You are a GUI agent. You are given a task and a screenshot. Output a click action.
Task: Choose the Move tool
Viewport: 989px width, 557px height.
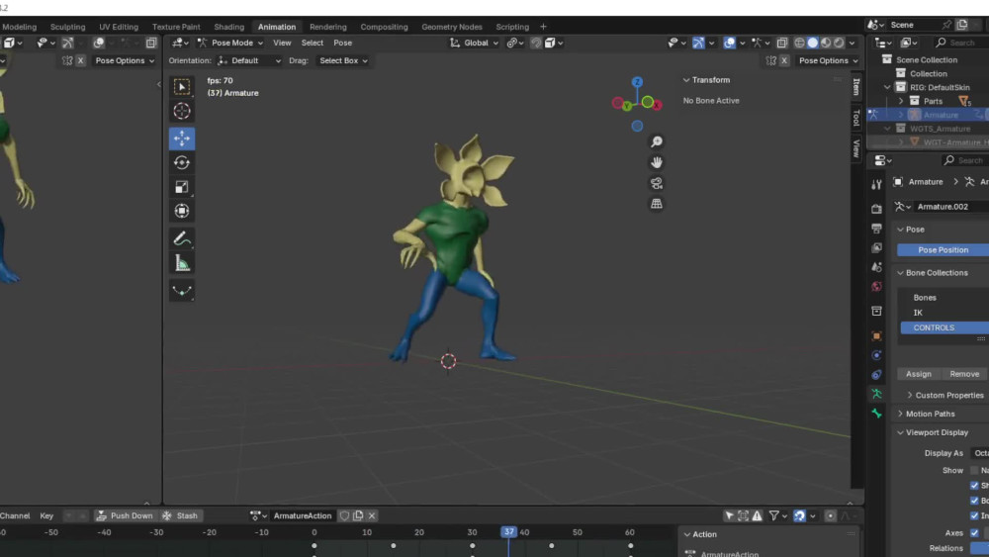tap(182, 139)
